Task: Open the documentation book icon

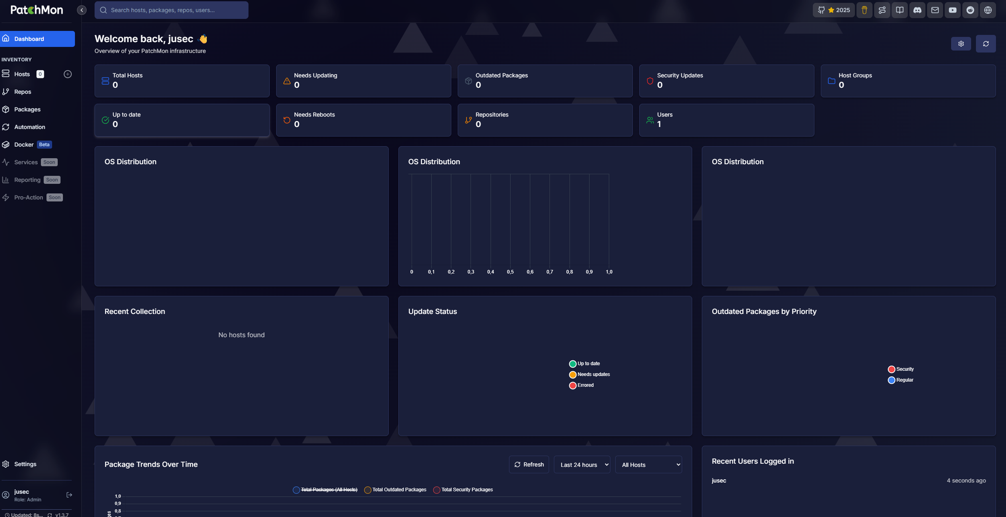Action: 899,10
